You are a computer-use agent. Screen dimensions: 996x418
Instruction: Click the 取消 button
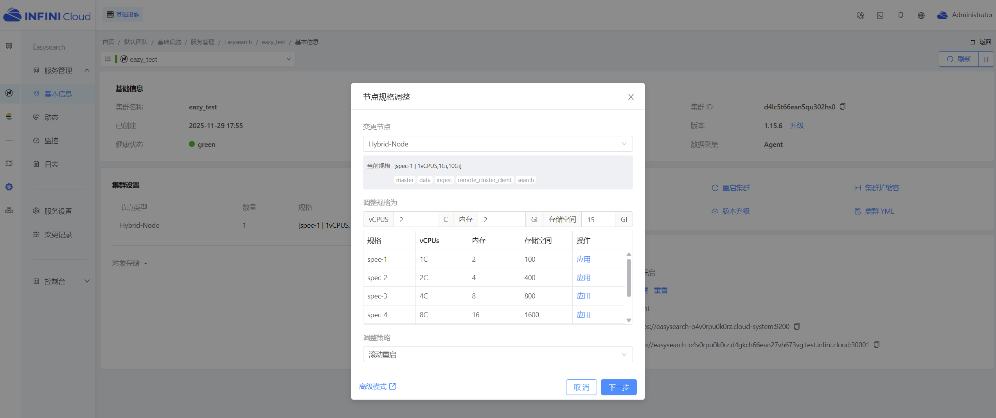pyautogui.click(x=581, y=387)
